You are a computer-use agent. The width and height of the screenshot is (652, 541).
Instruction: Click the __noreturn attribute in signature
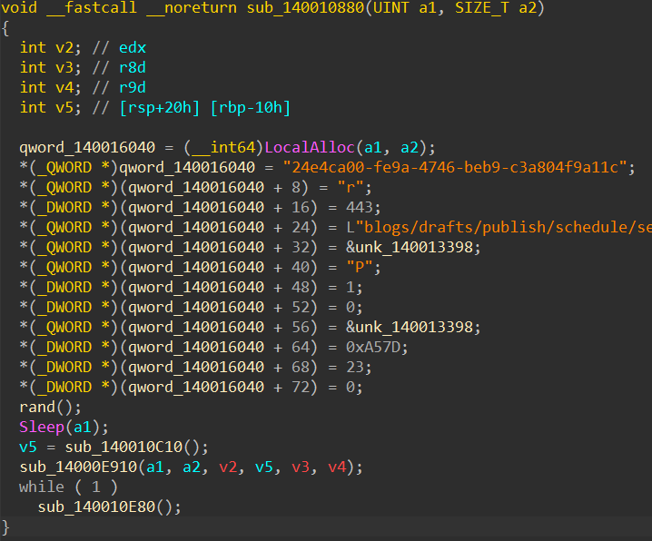coord(192,7)
